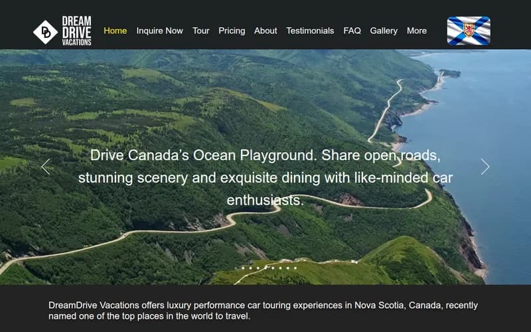Viewport: 531px width, 332px height.
Task: Click the hero slide headline text
Action: [x=265, y=177]
